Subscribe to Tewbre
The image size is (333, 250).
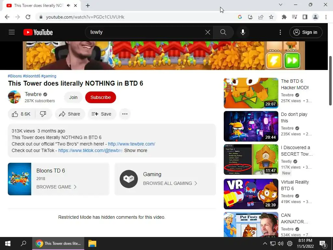pos(101,97)
